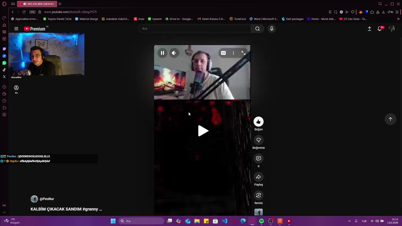Mute the Shorts video volume
Viewport: 402px width, 226px height.
(174, 53)
